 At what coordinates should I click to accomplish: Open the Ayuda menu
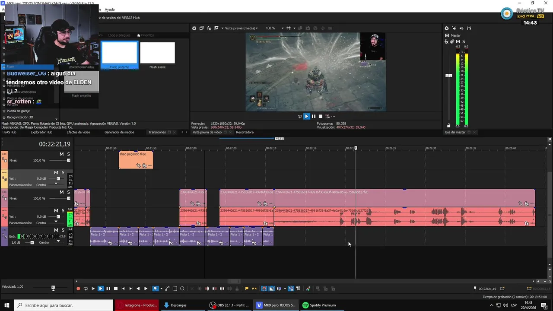point(110,10)
